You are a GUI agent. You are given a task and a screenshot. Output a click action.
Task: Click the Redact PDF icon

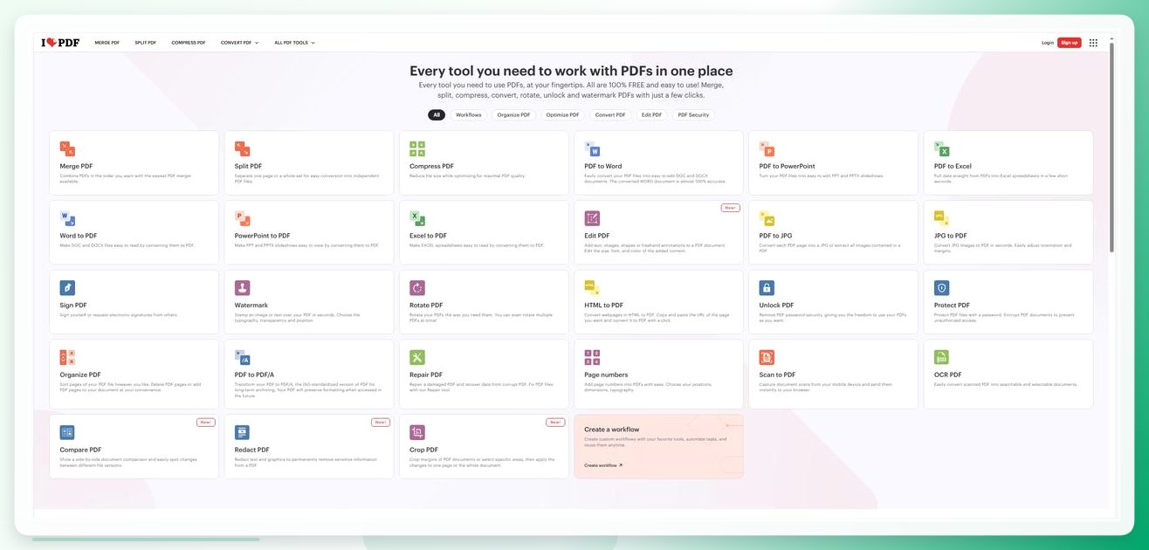click(x=242, y=432)
